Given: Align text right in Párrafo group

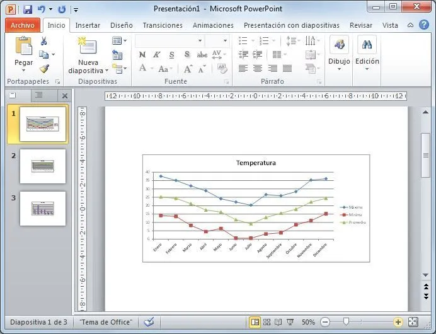Looking at the screenshot, I should [x=272, y=69].
